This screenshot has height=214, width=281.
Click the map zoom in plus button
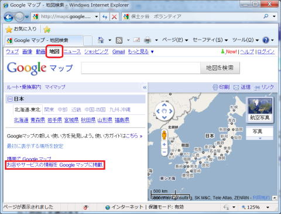165,145
